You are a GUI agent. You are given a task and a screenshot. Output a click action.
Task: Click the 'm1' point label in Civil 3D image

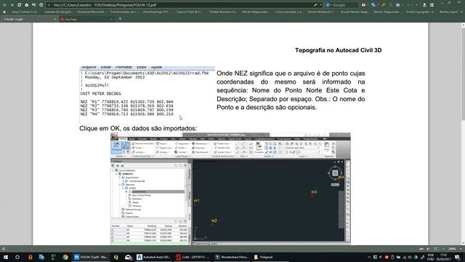(x=197, y=201)
